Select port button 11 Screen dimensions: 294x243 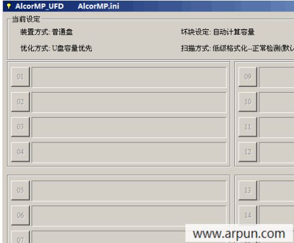247,127
